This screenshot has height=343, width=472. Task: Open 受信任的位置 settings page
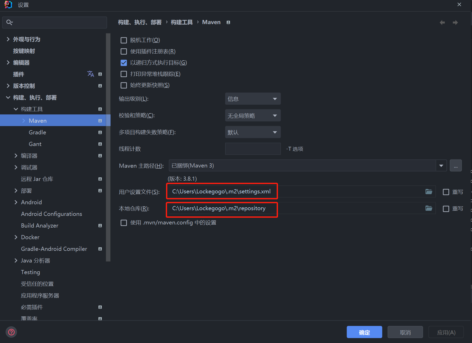(37, 284)
